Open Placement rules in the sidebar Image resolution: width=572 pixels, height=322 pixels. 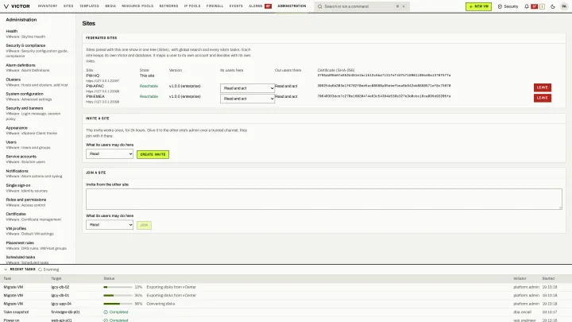click(36, 246)
